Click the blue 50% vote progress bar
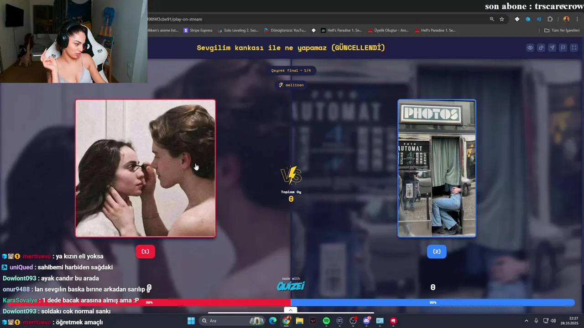 (x=433, y=302)
